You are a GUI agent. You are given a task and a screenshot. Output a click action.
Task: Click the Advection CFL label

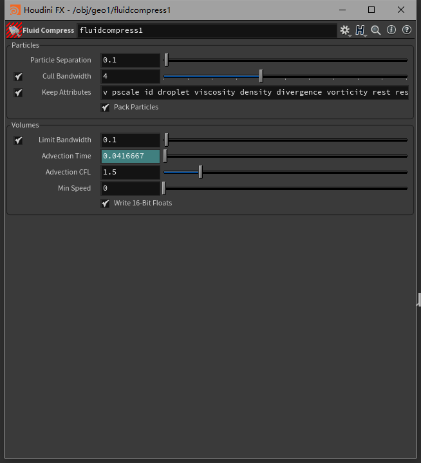(68, 172)
